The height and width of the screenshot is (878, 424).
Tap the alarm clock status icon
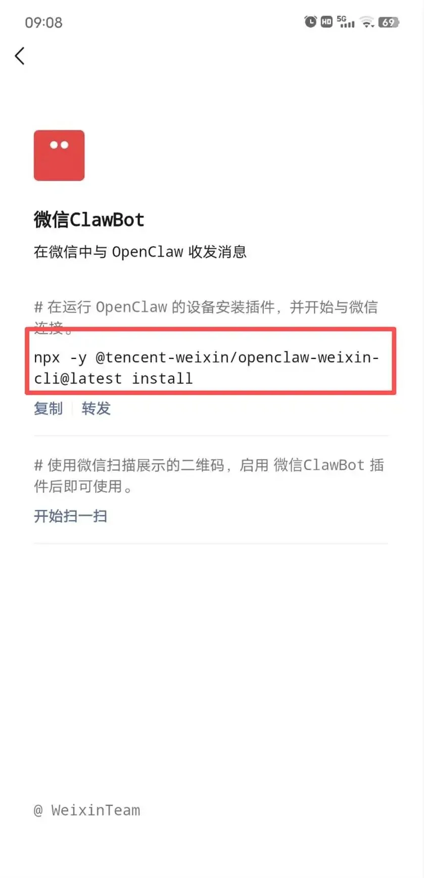pyautogui.click(x=310, y=22)
